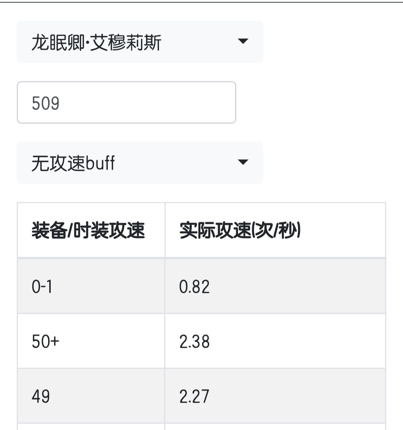
Task: Click the arrow icon on the character selector
Action: tap(243, 41)
